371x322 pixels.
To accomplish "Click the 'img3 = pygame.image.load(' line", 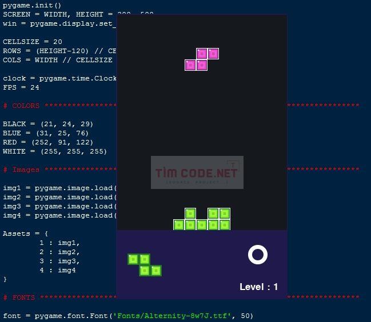I will point(59,206).
